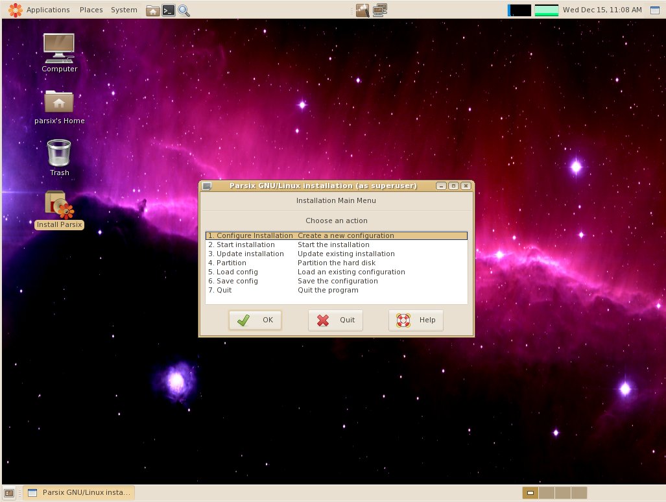Select '6. Save config' row
666x502 pixels.
point(337,281)
